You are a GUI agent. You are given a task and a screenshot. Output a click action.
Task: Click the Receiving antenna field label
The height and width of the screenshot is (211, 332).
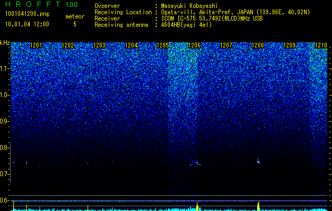pyautogui.click(x=121, y=25)
